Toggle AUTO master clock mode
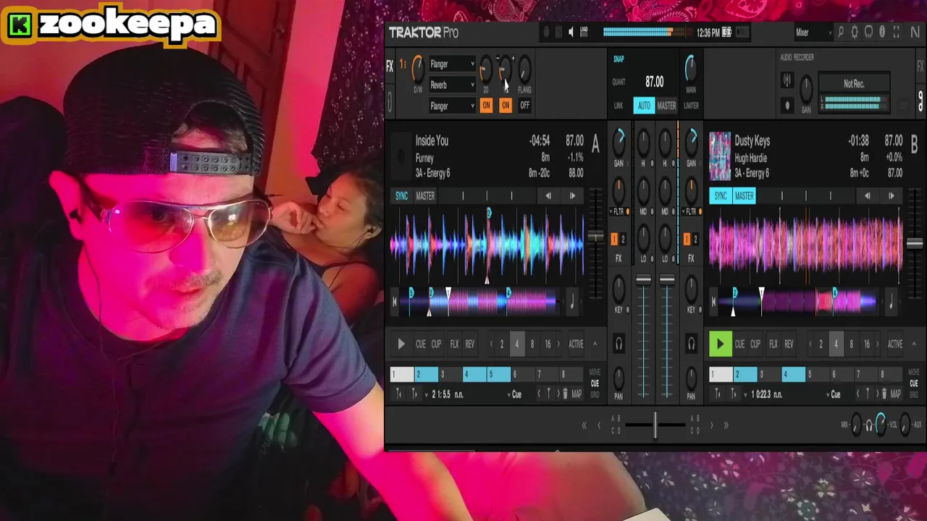This screenshot has height=521, width=927. (x=644, y=106)
